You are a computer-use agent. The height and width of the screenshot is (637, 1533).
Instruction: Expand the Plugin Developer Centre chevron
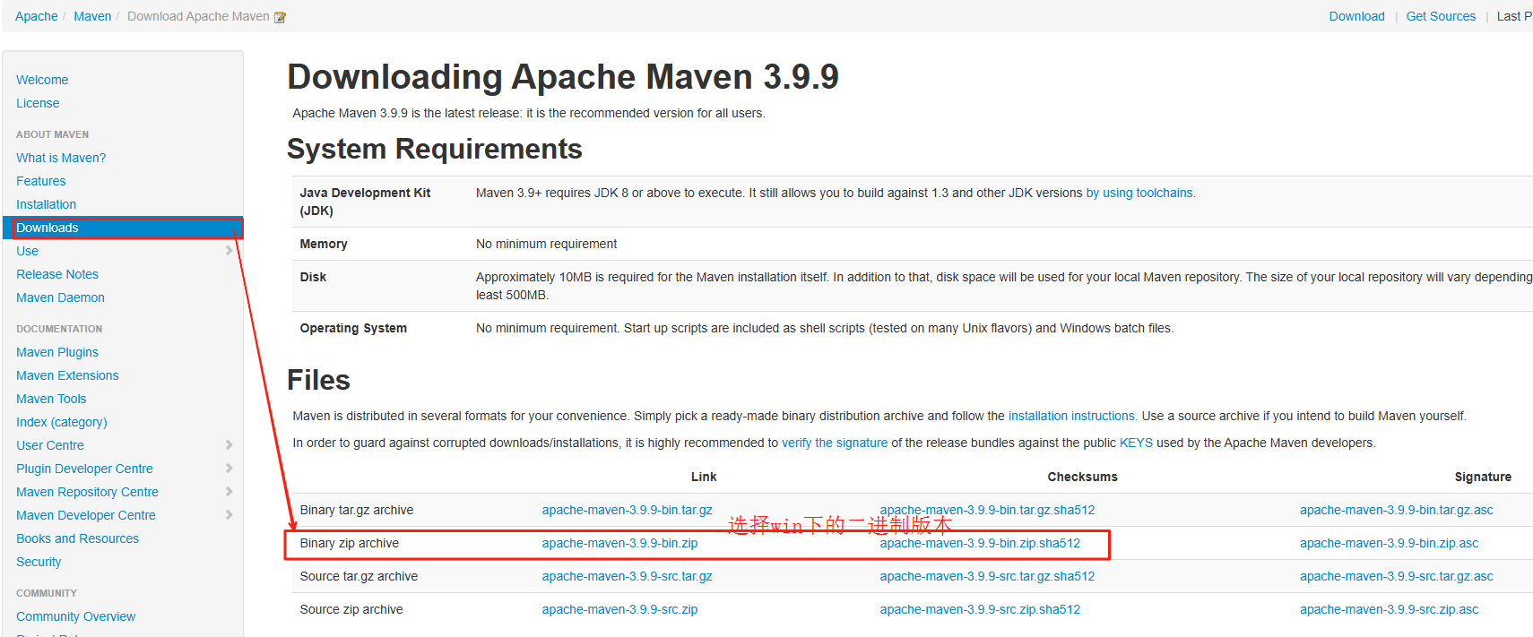230,469
